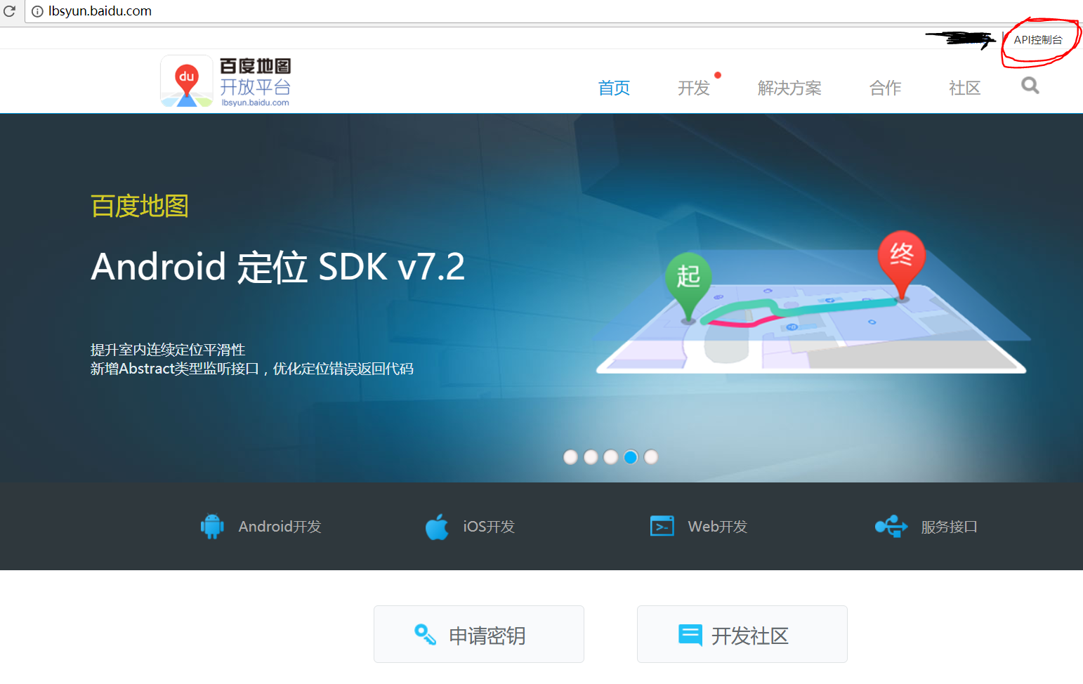Select the second carousel dot

(x=591, y=457)
